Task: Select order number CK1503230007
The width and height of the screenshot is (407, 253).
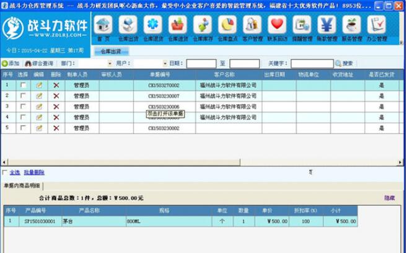Action: (x=164, y=96)
